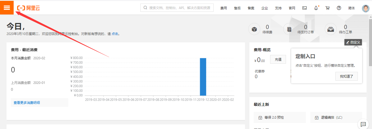The width and height of the screenshot is (372, 129).
Task: Open 查看更多消费明细 link
Action: click(x=27, y=103)
